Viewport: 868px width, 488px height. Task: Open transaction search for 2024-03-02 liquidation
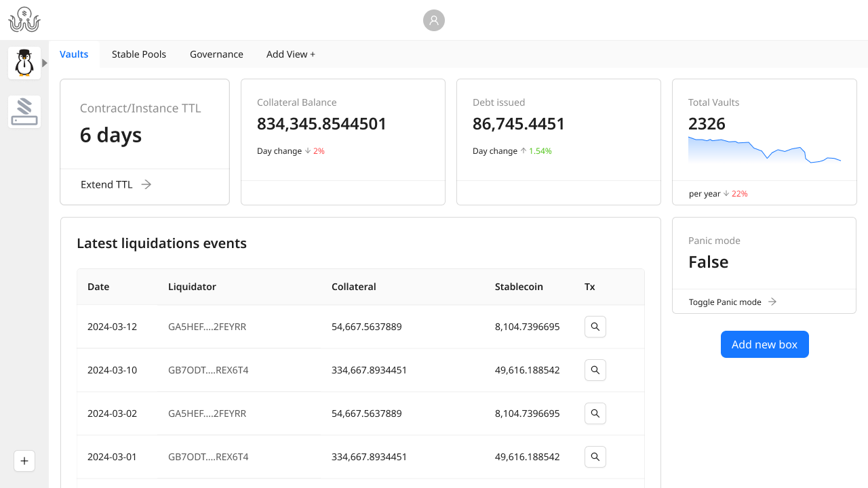point(595,413)
